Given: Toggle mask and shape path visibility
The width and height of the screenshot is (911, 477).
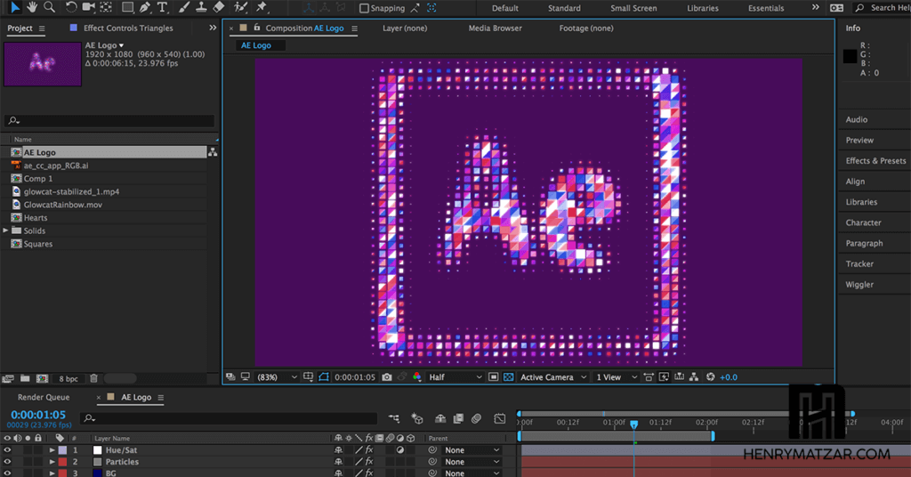Looking at the screenshot, I should [x=324, y=377].
